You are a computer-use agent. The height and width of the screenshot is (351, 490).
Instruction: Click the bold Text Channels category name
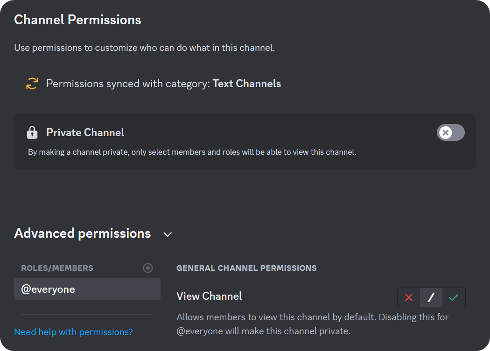(x=246, y=83)
